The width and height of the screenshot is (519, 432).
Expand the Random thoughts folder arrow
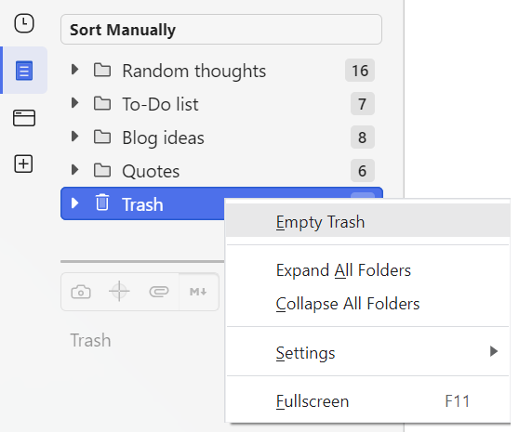[75, 70]
